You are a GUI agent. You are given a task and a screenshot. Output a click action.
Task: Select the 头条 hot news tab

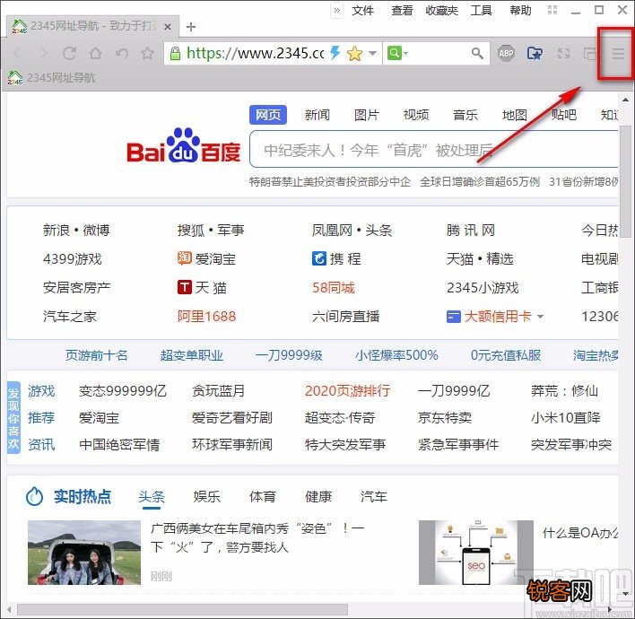[x=152, y=497]
